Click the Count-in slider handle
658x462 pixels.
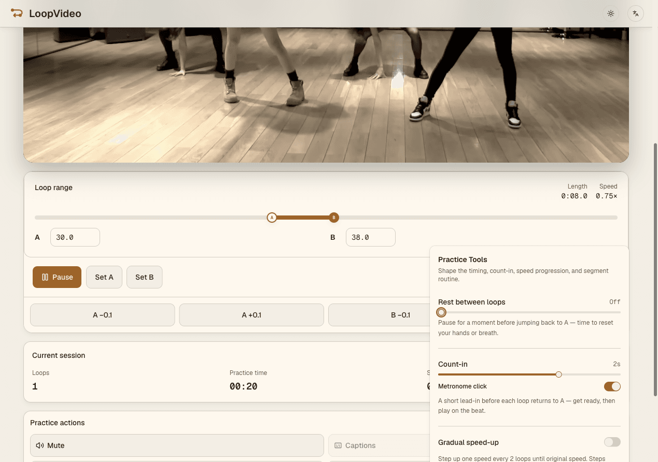(558, 374)
